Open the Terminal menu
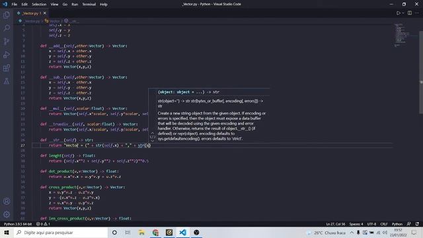Screen dimensions: 423x238 click(x=89, y=5)
